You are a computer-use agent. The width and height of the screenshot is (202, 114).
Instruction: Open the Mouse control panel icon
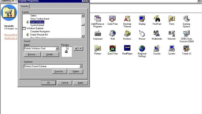(x=142, y=34)
